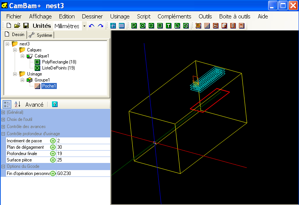Expand the Choix de l'outil category
The image size is (299, 205).
click(3, 119)
